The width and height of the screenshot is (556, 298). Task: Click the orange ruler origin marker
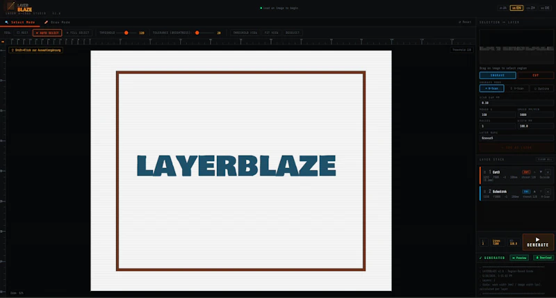(x=3, y=42)
